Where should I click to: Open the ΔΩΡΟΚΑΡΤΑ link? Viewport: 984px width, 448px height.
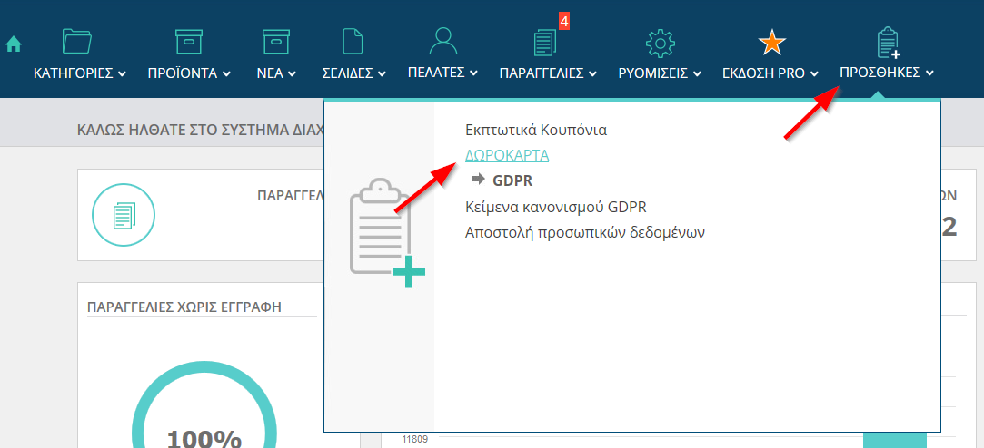tap(506, 155)
